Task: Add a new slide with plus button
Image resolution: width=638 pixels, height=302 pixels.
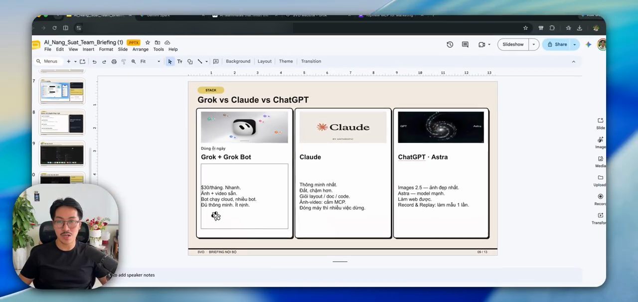Action: [69, 62]
